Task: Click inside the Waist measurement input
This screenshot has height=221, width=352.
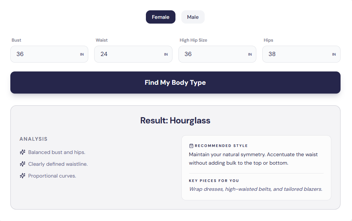Action: tap(129, 54)
